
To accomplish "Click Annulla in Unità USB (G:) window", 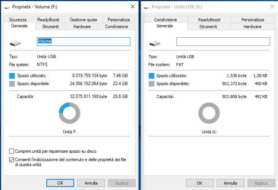I will click(230, 183).
